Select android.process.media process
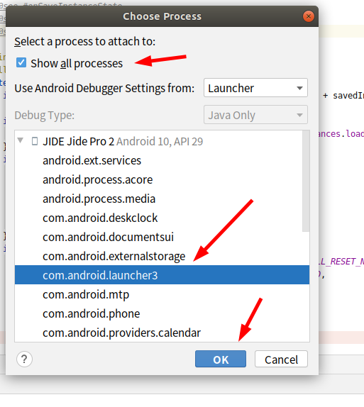Image resolution: width=364 pixels, height=407 pixels. click(x=159, y=199)
